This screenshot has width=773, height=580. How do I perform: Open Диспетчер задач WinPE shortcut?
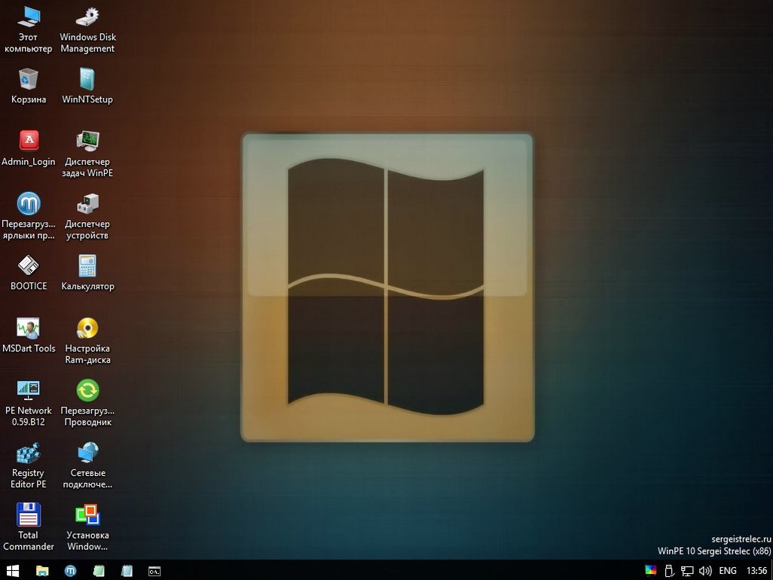[x=87, y=154]
